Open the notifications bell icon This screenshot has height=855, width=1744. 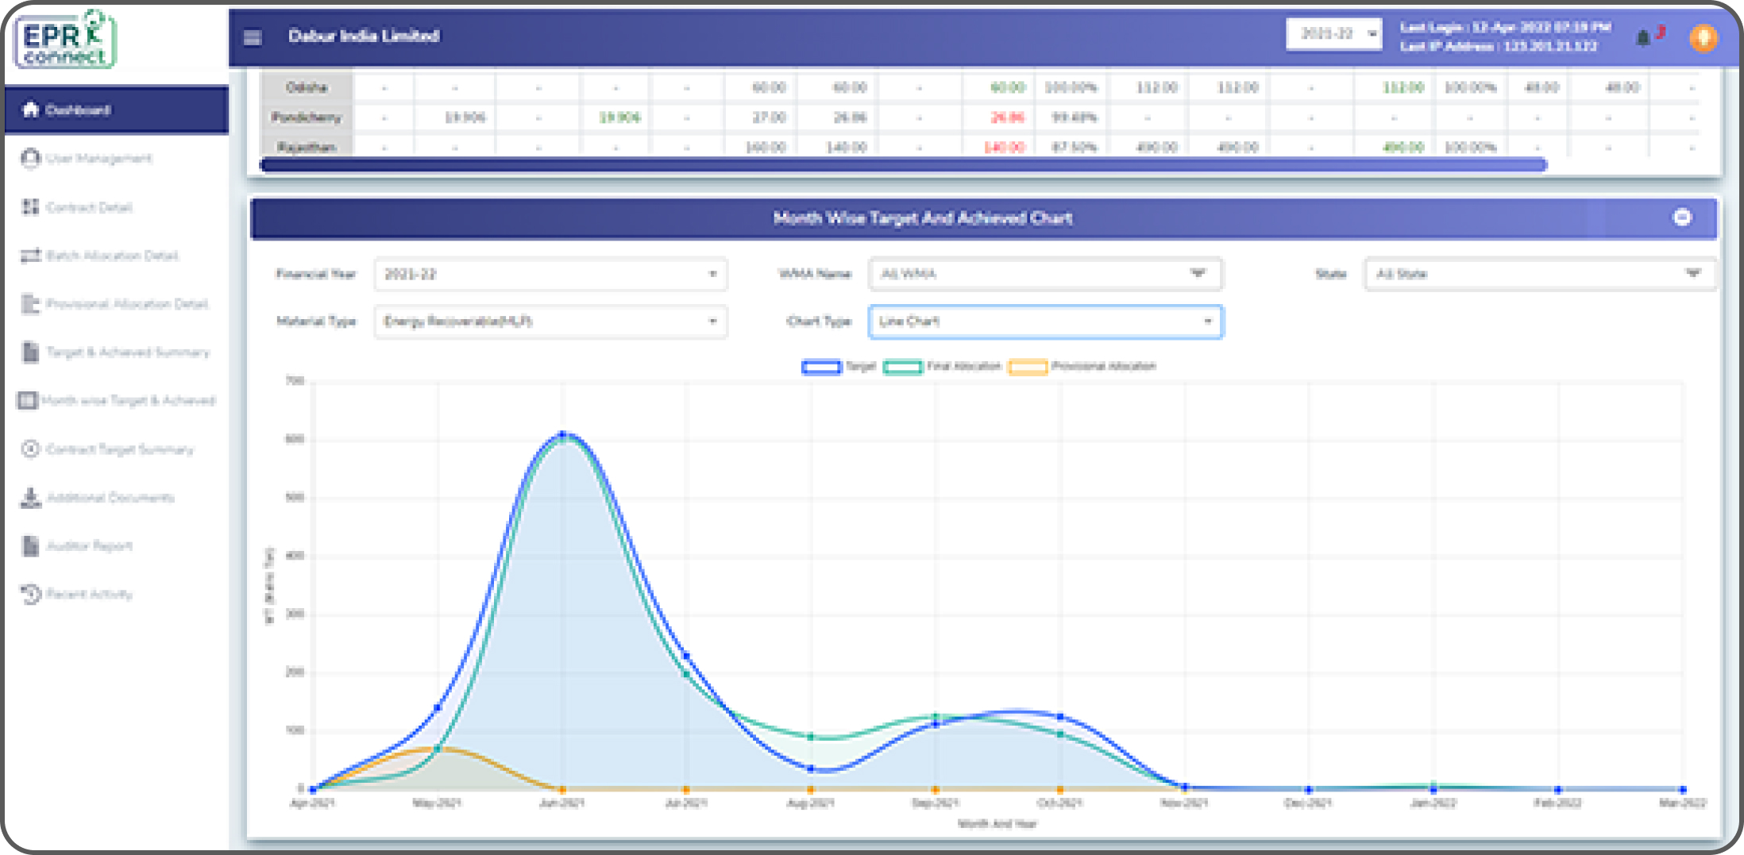click(x=1643, y=37)
